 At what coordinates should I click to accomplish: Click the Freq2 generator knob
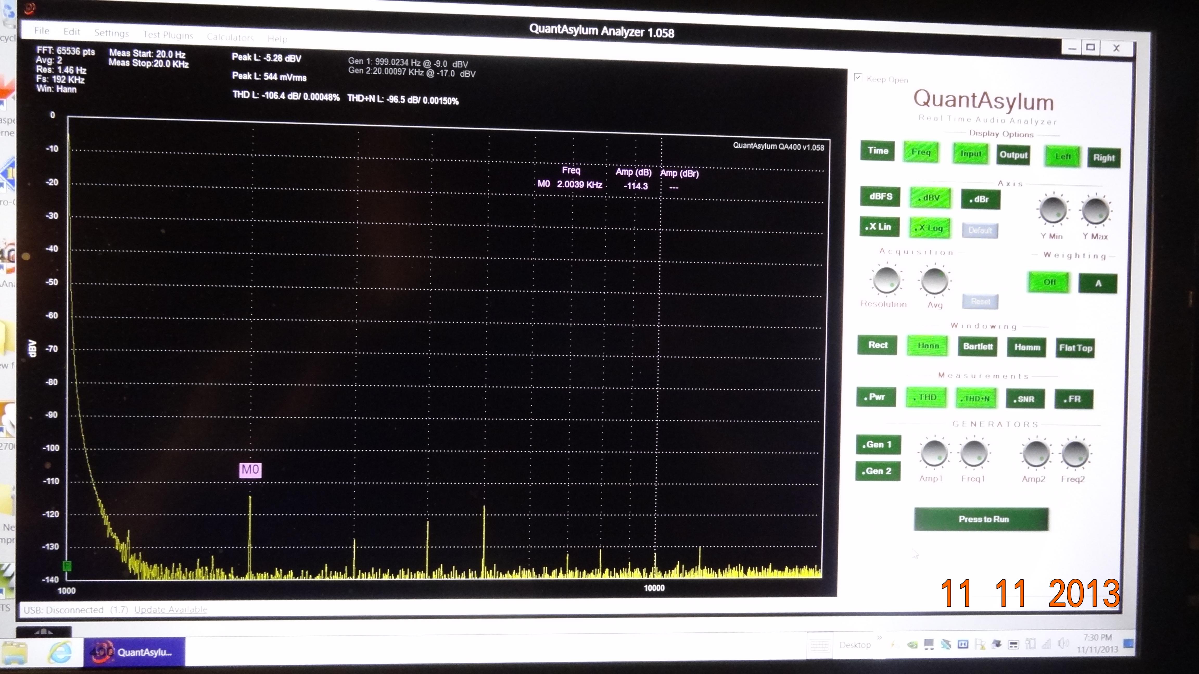tap(1075, 454)
